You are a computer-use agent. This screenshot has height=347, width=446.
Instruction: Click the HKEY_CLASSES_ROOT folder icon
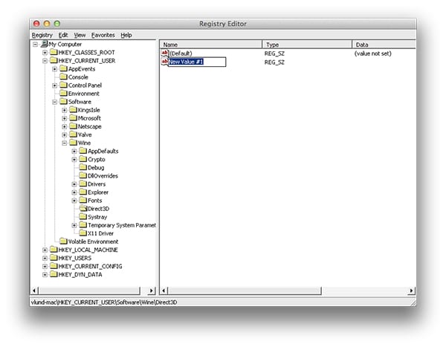click(54, 52)
